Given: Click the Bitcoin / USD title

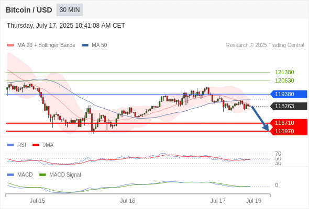Looking at the screenshot, I should click(29, 10).
